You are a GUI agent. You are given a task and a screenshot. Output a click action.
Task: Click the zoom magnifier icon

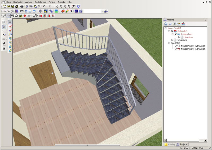57,6
